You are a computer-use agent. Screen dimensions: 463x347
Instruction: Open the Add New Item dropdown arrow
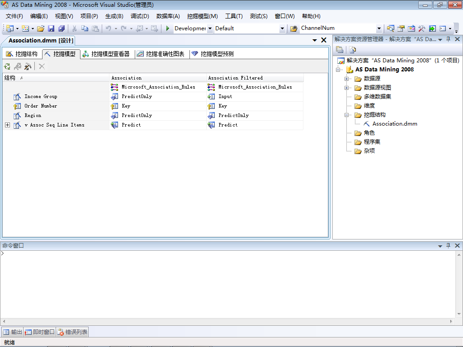pyautogui.click(x=33, y=28)
